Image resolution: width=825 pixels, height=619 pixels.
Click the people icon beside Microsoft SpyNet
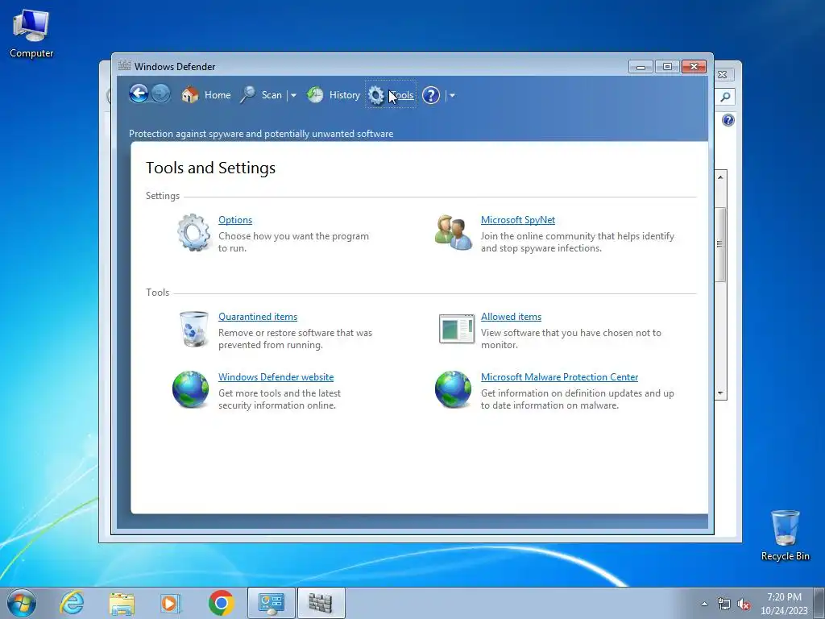pyautogui.click(x=453, y=232)
